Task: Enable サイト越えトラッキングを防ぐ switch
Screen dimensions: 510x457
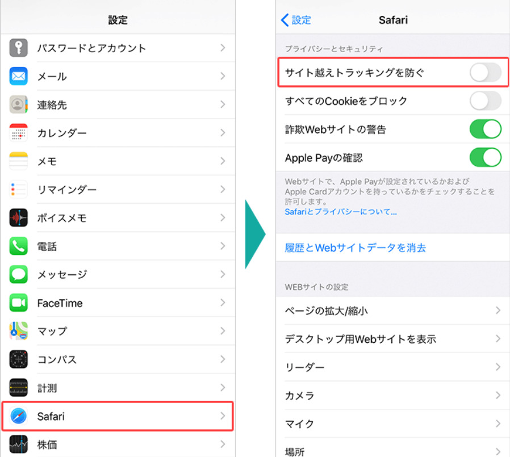Action: (x=485, y=73)
